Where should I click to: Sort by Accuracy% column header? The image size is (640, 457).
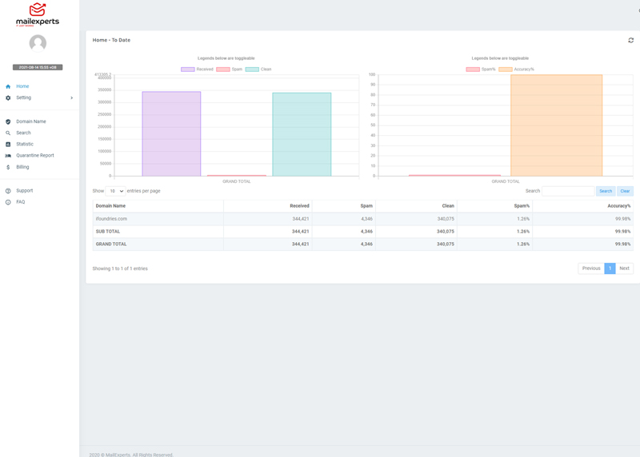[583, 206]
